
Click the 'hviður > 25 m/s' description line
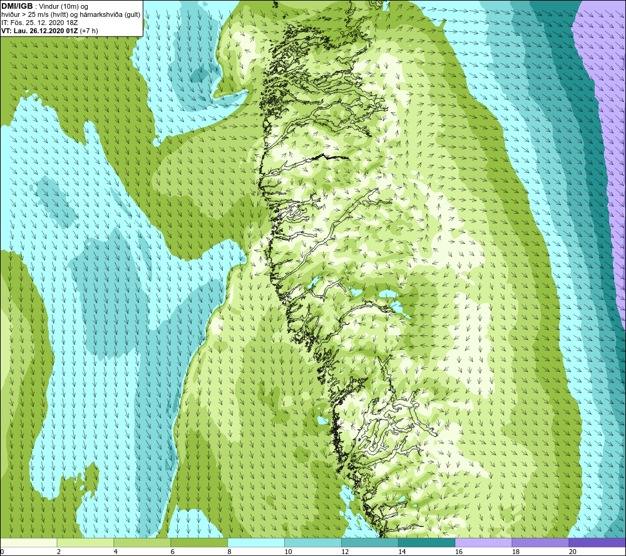(71, 15)
